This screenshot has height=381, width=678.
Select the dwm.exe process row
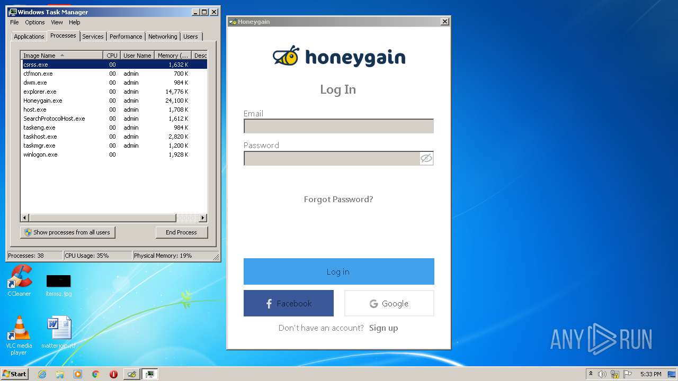114,83
